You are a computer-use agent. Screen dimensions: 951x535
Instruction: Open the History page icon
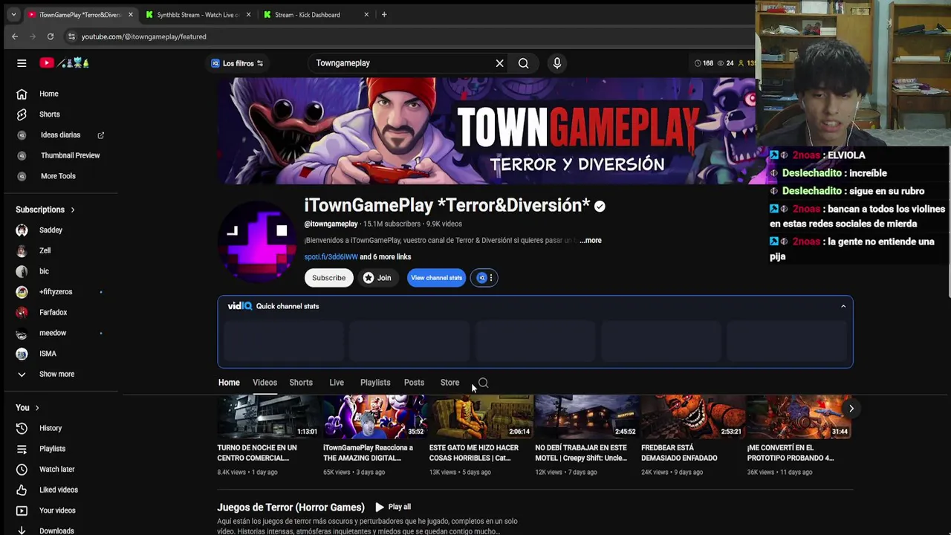pos(22,428)
